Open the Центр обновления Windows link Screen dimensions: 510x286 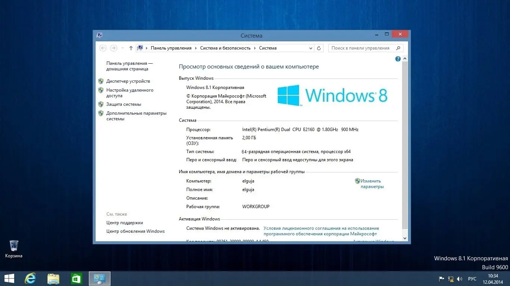click(x=136, y=231)
